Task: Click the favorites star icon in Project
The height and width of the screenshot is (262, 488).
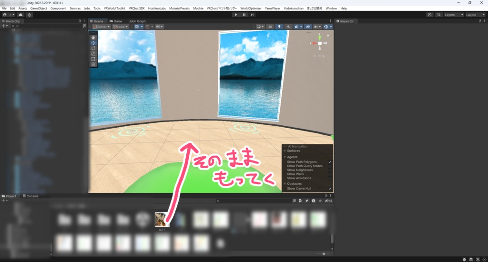Action: tap(320, 201)
